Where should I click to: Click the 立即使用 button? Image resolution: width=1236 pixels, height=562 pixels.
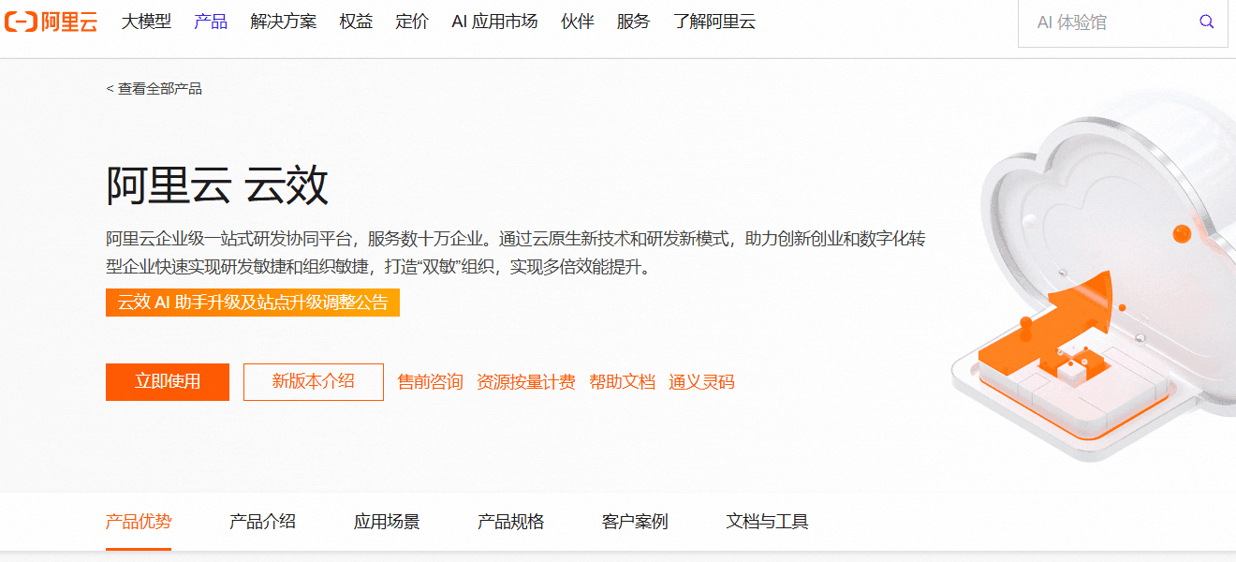[x=168, y=381]
